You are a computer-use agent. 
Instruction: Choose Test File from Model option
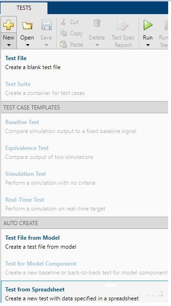pyautogui.click(x=84, y=242)
